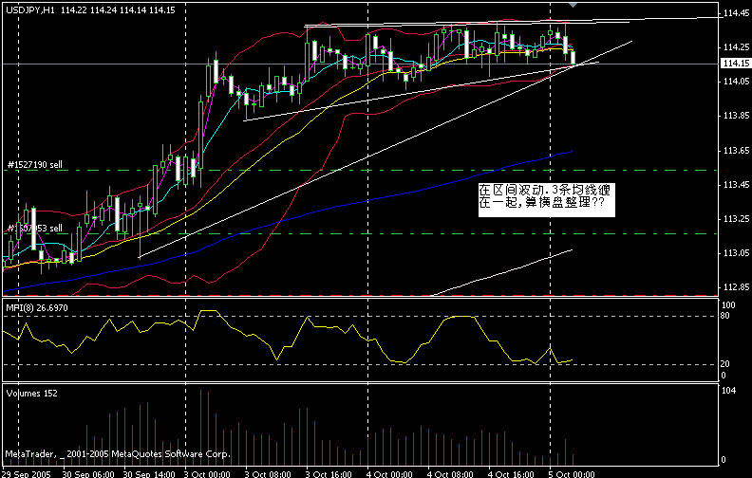This screenshot has width=752, height=478.
Task: Click the 114.45 price axis label
Action: (x=736, y=13)
